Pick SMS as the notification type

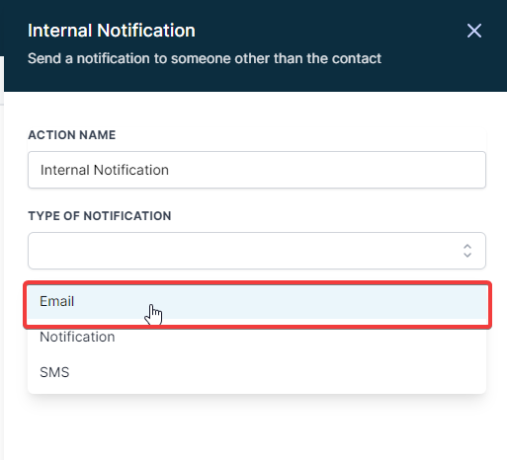click(x=257, y=372)
